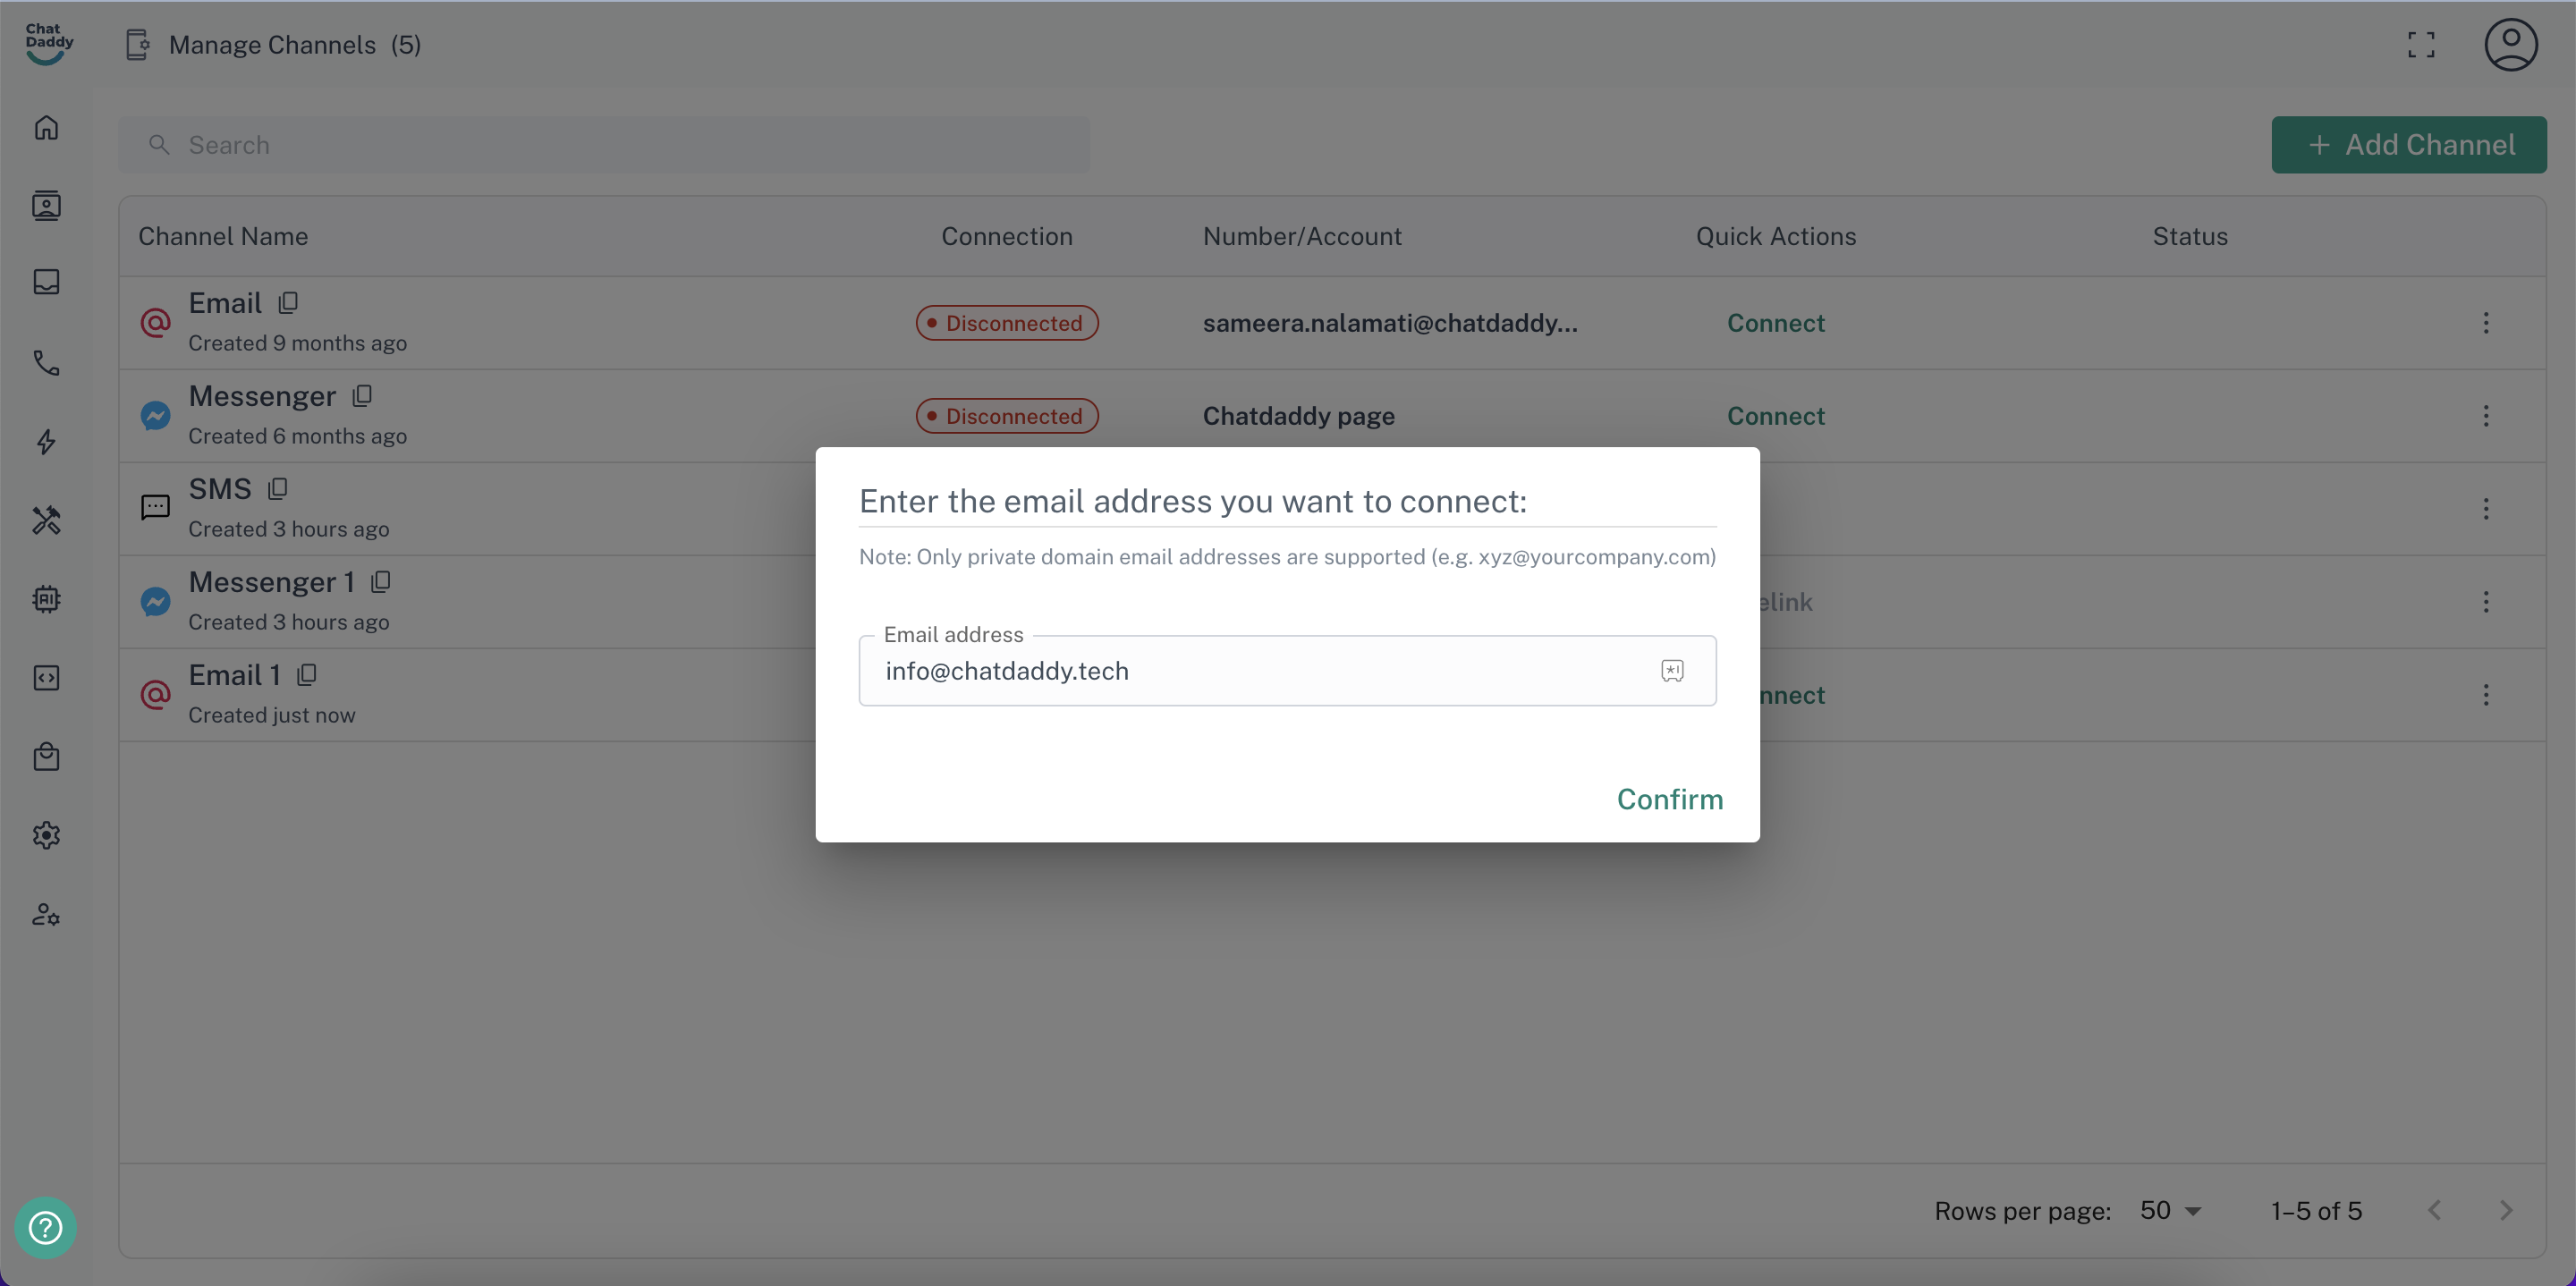Click the Add Channel button
2576x1286 pixels.
2409,144
